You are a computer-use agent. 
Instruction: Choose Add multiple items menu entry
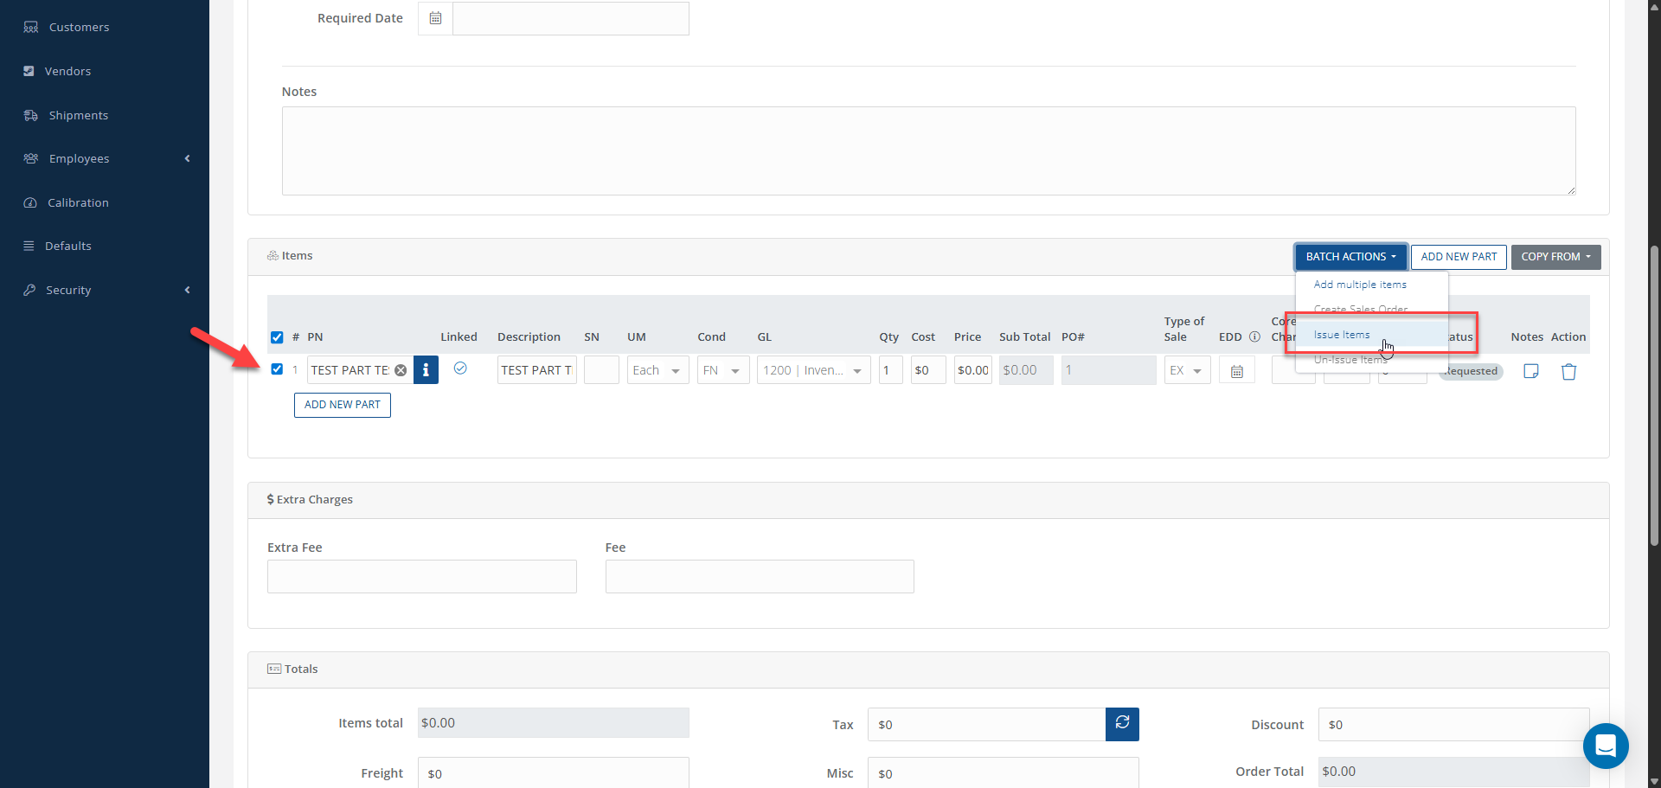coord(1360,285)
